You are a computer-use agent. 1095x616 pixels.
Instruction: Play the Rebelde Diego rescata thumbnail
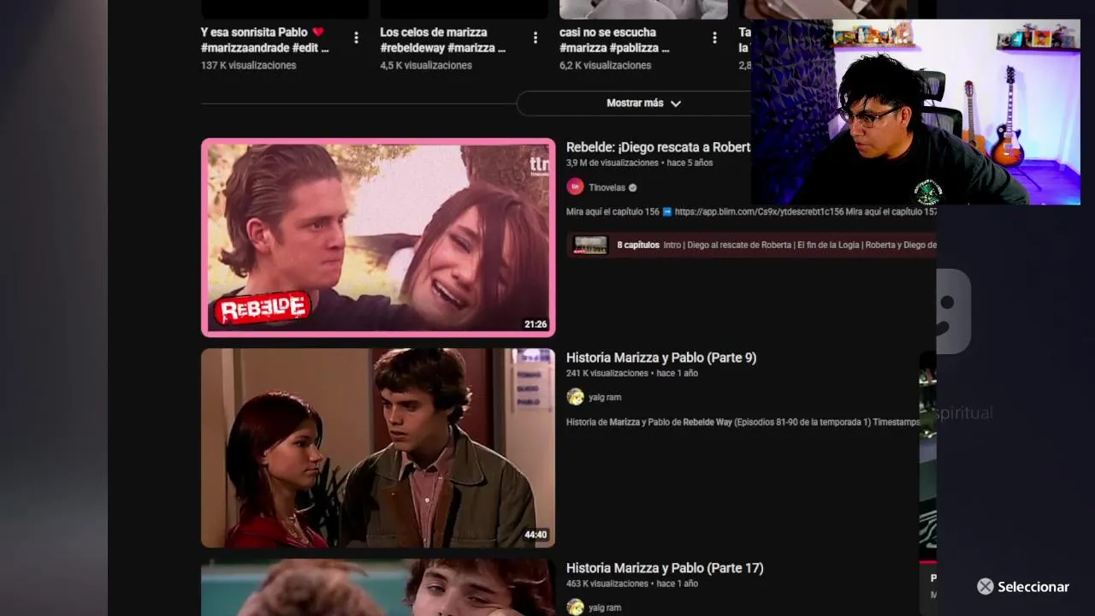pos(378,237)
